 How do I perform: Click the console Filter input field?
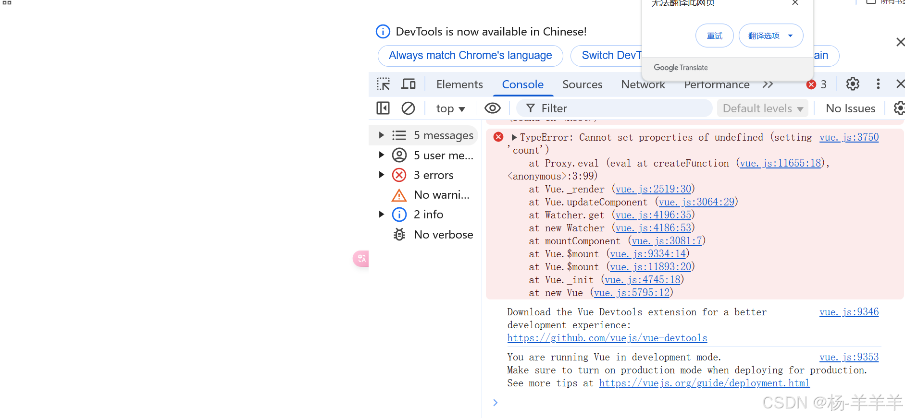pos(614,108)
